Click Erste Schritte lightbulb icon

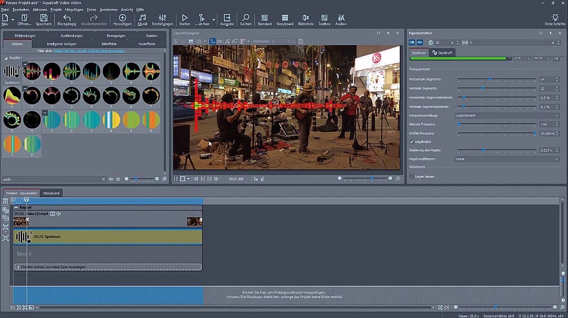click(555, 18)
